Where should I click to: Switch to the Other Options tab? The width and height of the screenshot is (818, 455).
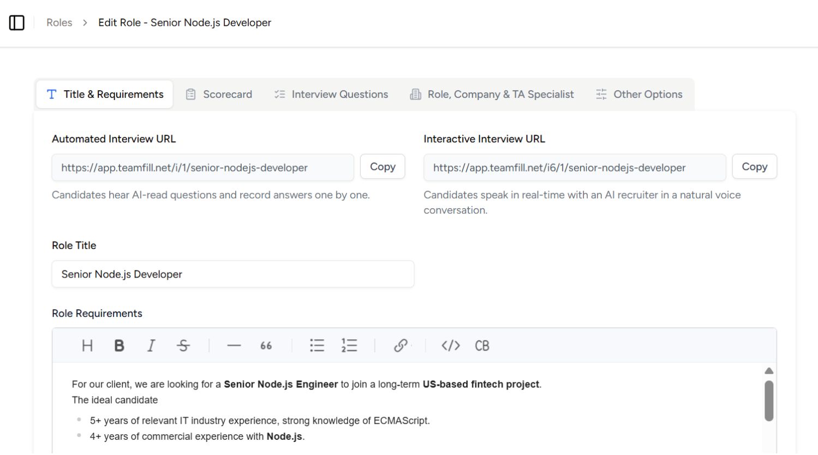pos(639,94)
